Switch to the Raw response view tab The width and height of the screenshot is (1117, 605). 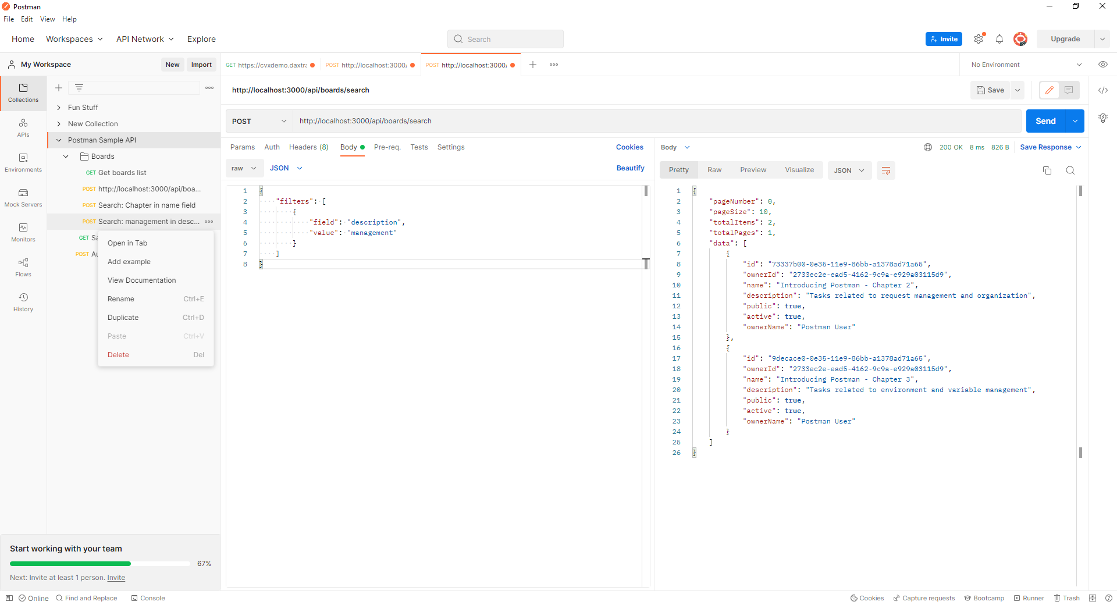(714, 170)
